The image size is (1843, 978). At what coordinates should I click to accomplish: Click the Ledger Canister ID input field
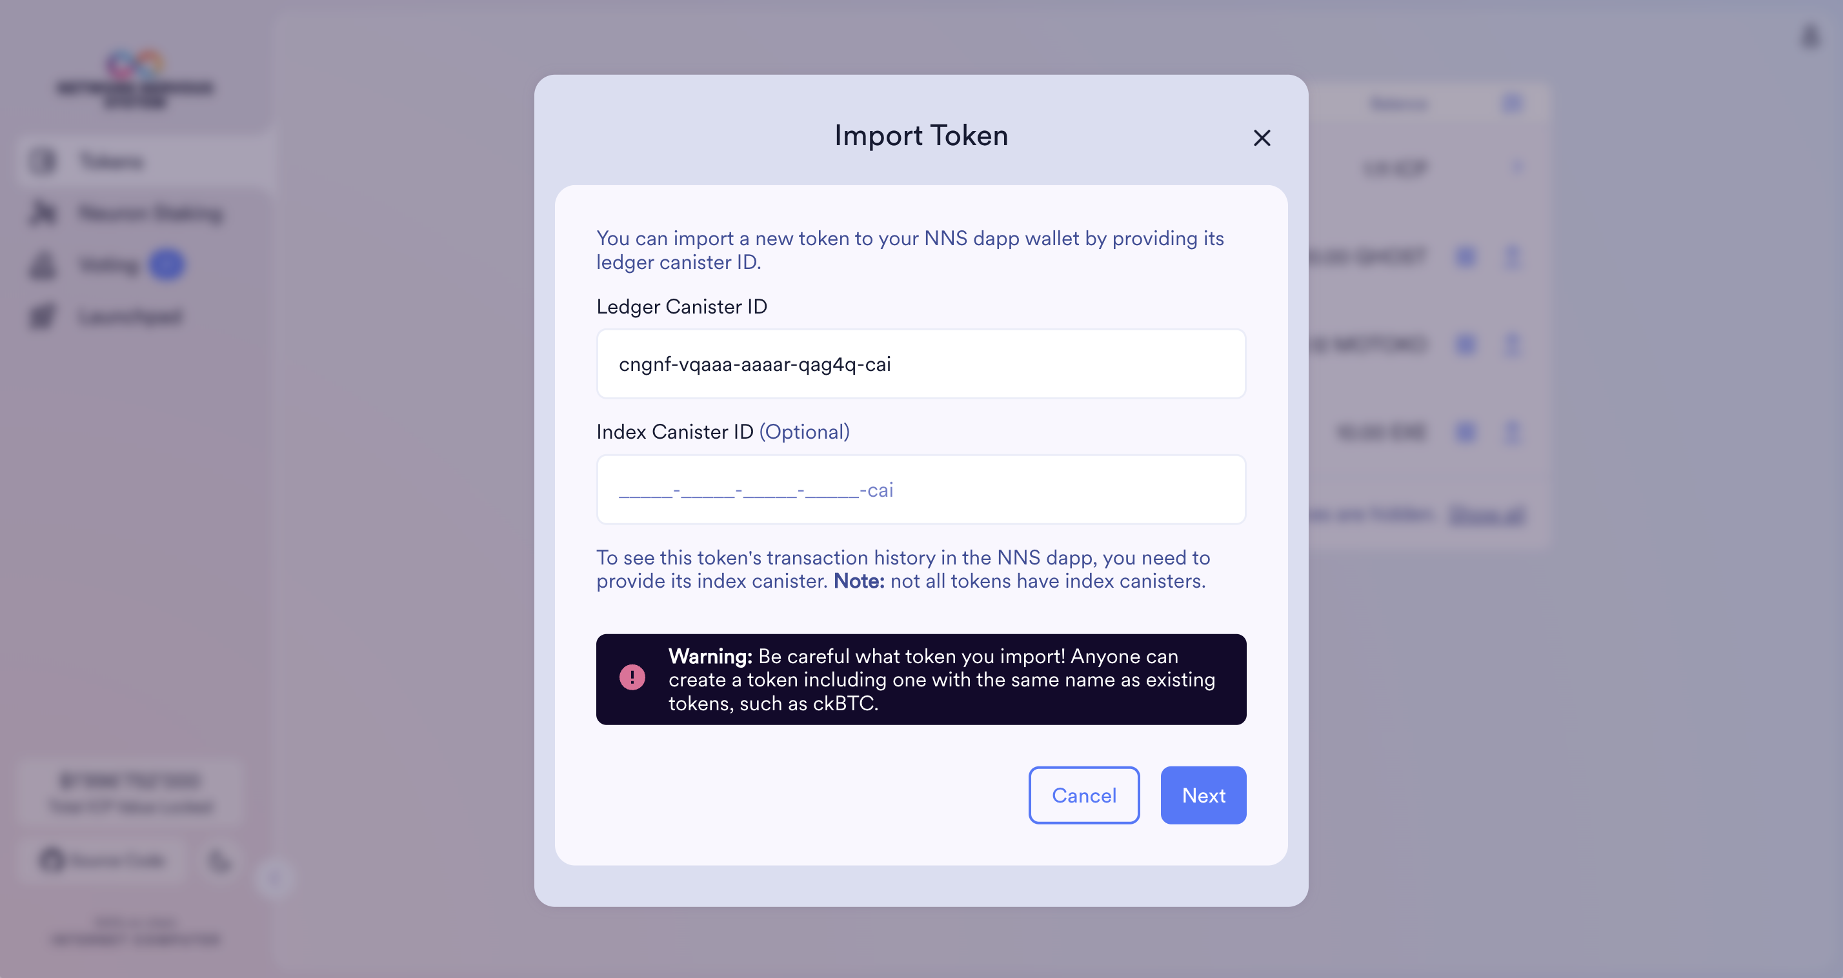[920, 363]
